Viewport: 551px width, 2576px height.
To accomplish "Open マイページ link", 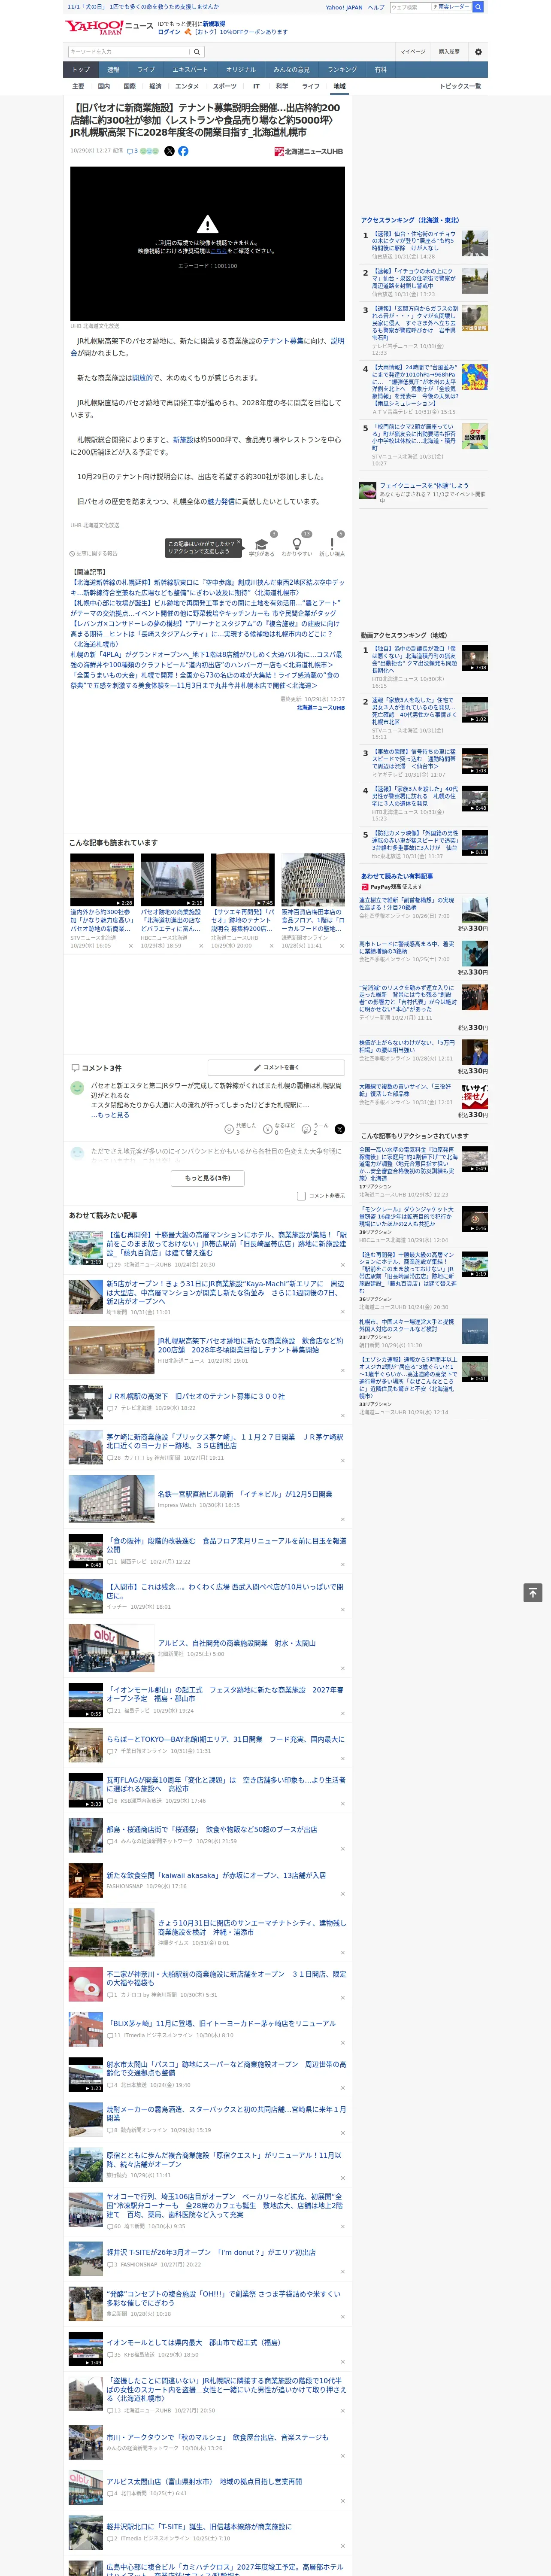I will coord(413,52).
